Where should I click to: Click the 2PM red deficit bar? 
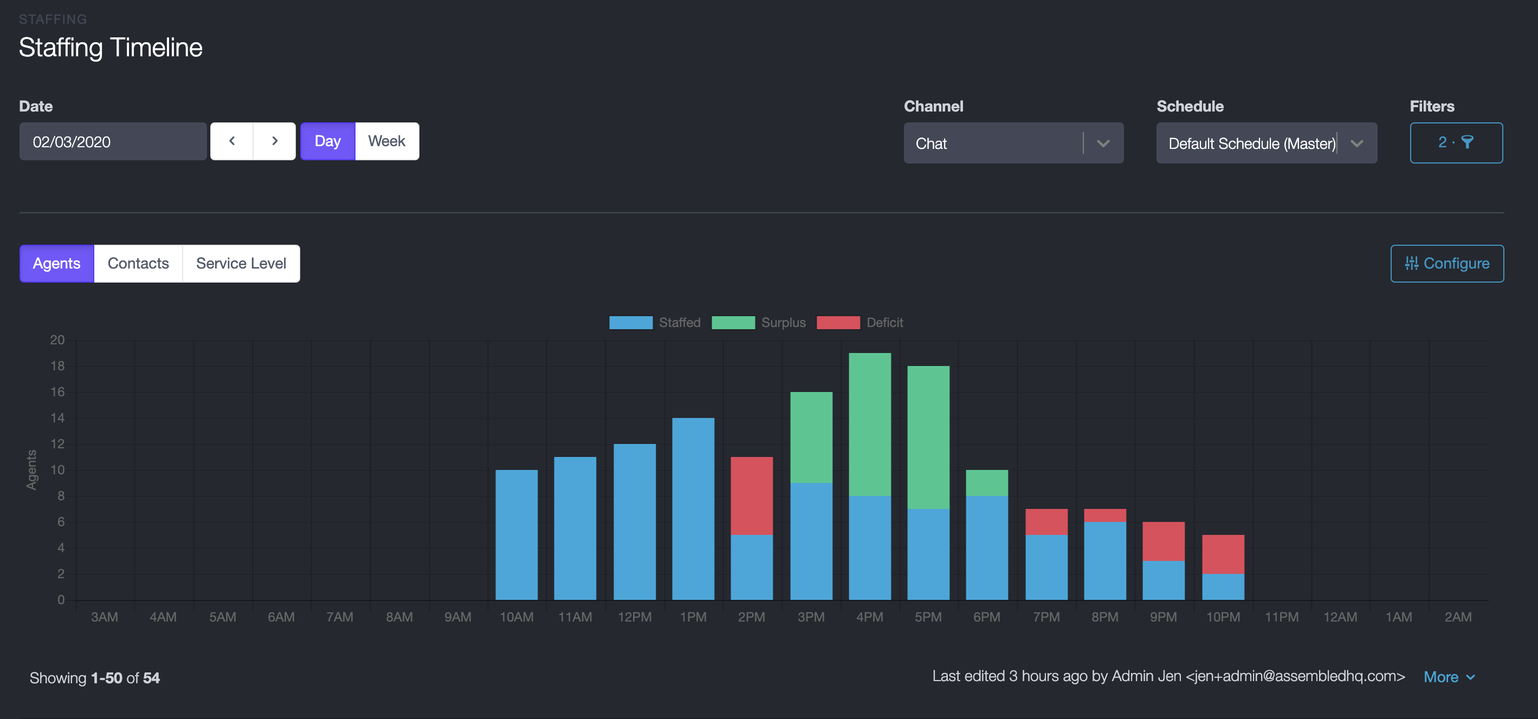pyautogui.click(x=751, y=495)
